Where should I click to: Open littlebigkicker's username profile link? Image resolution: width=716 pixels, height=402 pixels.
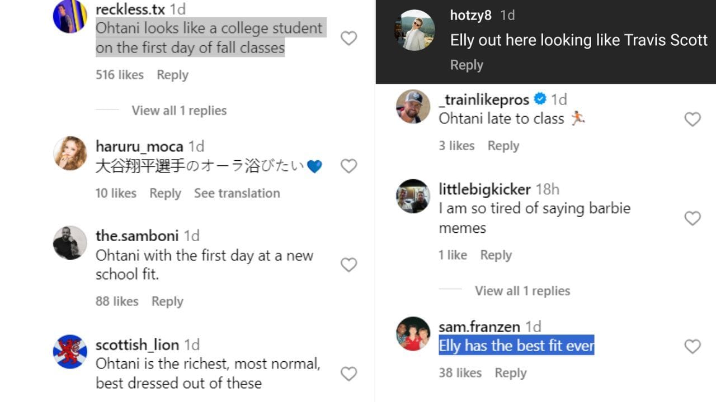pyautogui.click(x=484, y=189)
